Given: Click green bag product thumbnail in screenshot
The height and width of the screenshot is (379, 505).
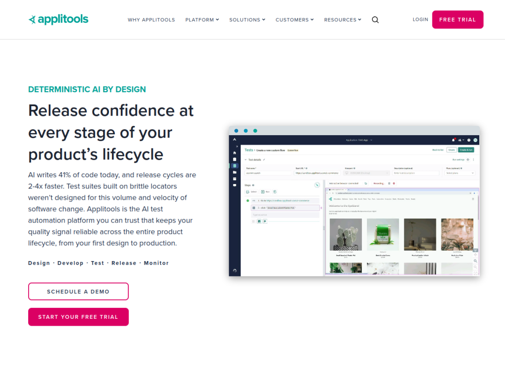Looking at the screenshot, I should (x=383, y=234).
